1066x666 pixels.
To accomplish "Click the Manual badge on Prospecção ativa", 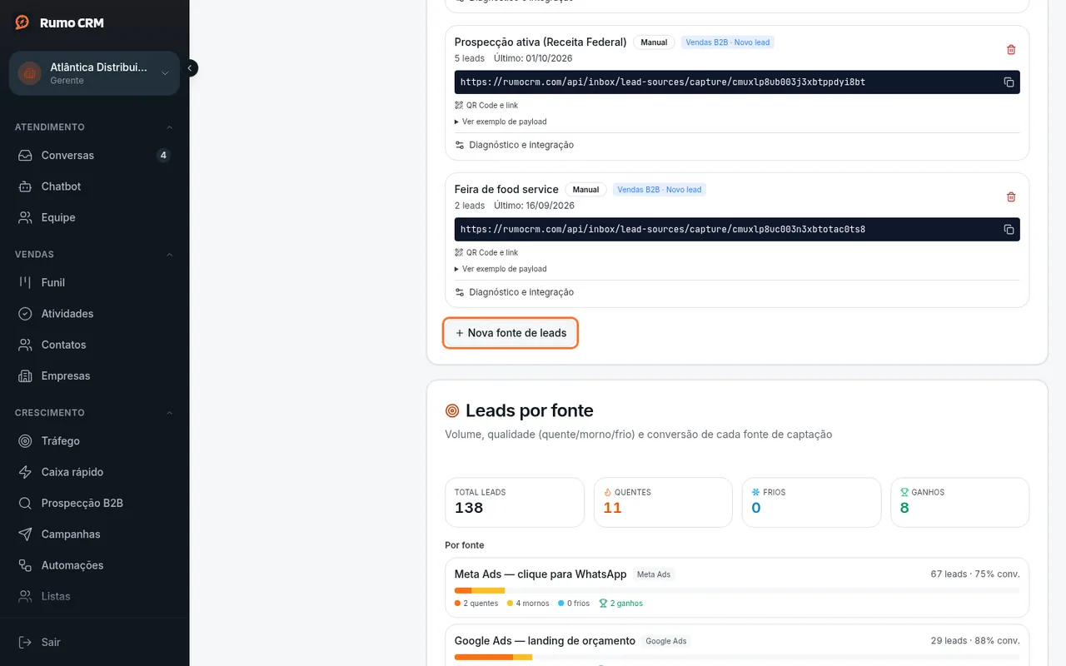I will (654, 42).
